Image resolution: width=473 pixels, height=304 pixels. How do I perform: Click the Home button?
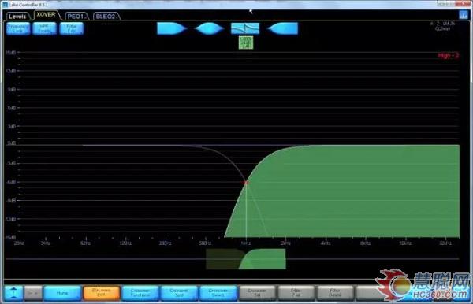click(62, 293)
